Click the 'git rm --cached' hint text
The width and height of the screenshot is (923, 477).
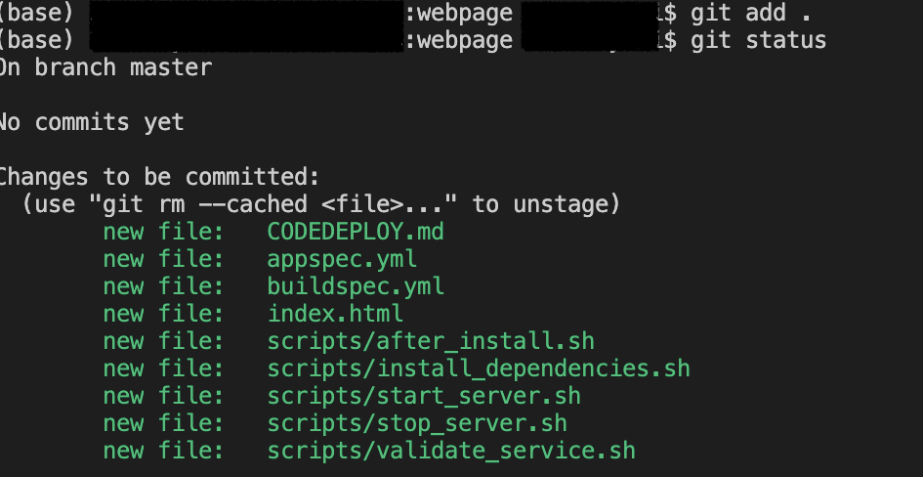(205, 205)
